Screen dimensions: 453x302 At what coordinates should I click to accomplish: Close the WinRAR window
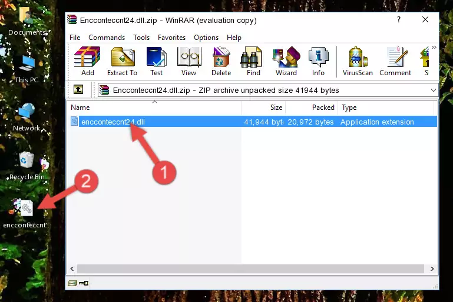(425, 19)
